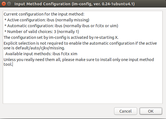
Task: Place cursor after the word 'tool.'
Action: (x=12, y=64)
